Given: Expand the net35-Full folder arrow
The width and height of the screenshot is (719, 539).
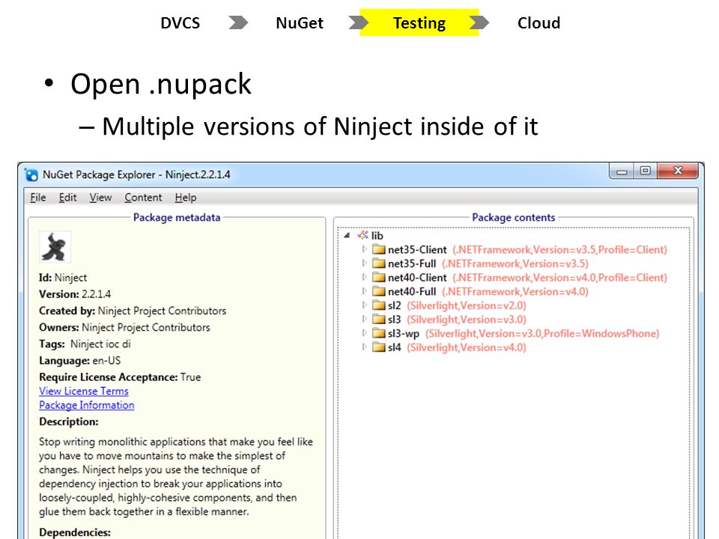Looking at the screenshot, I should [x=365, y=263].
